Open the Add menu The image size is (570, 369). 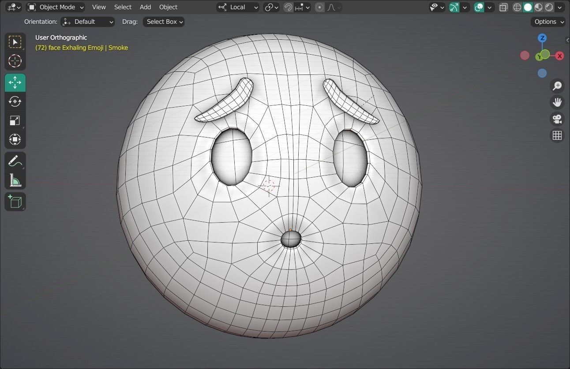click(x=145, y=7)
